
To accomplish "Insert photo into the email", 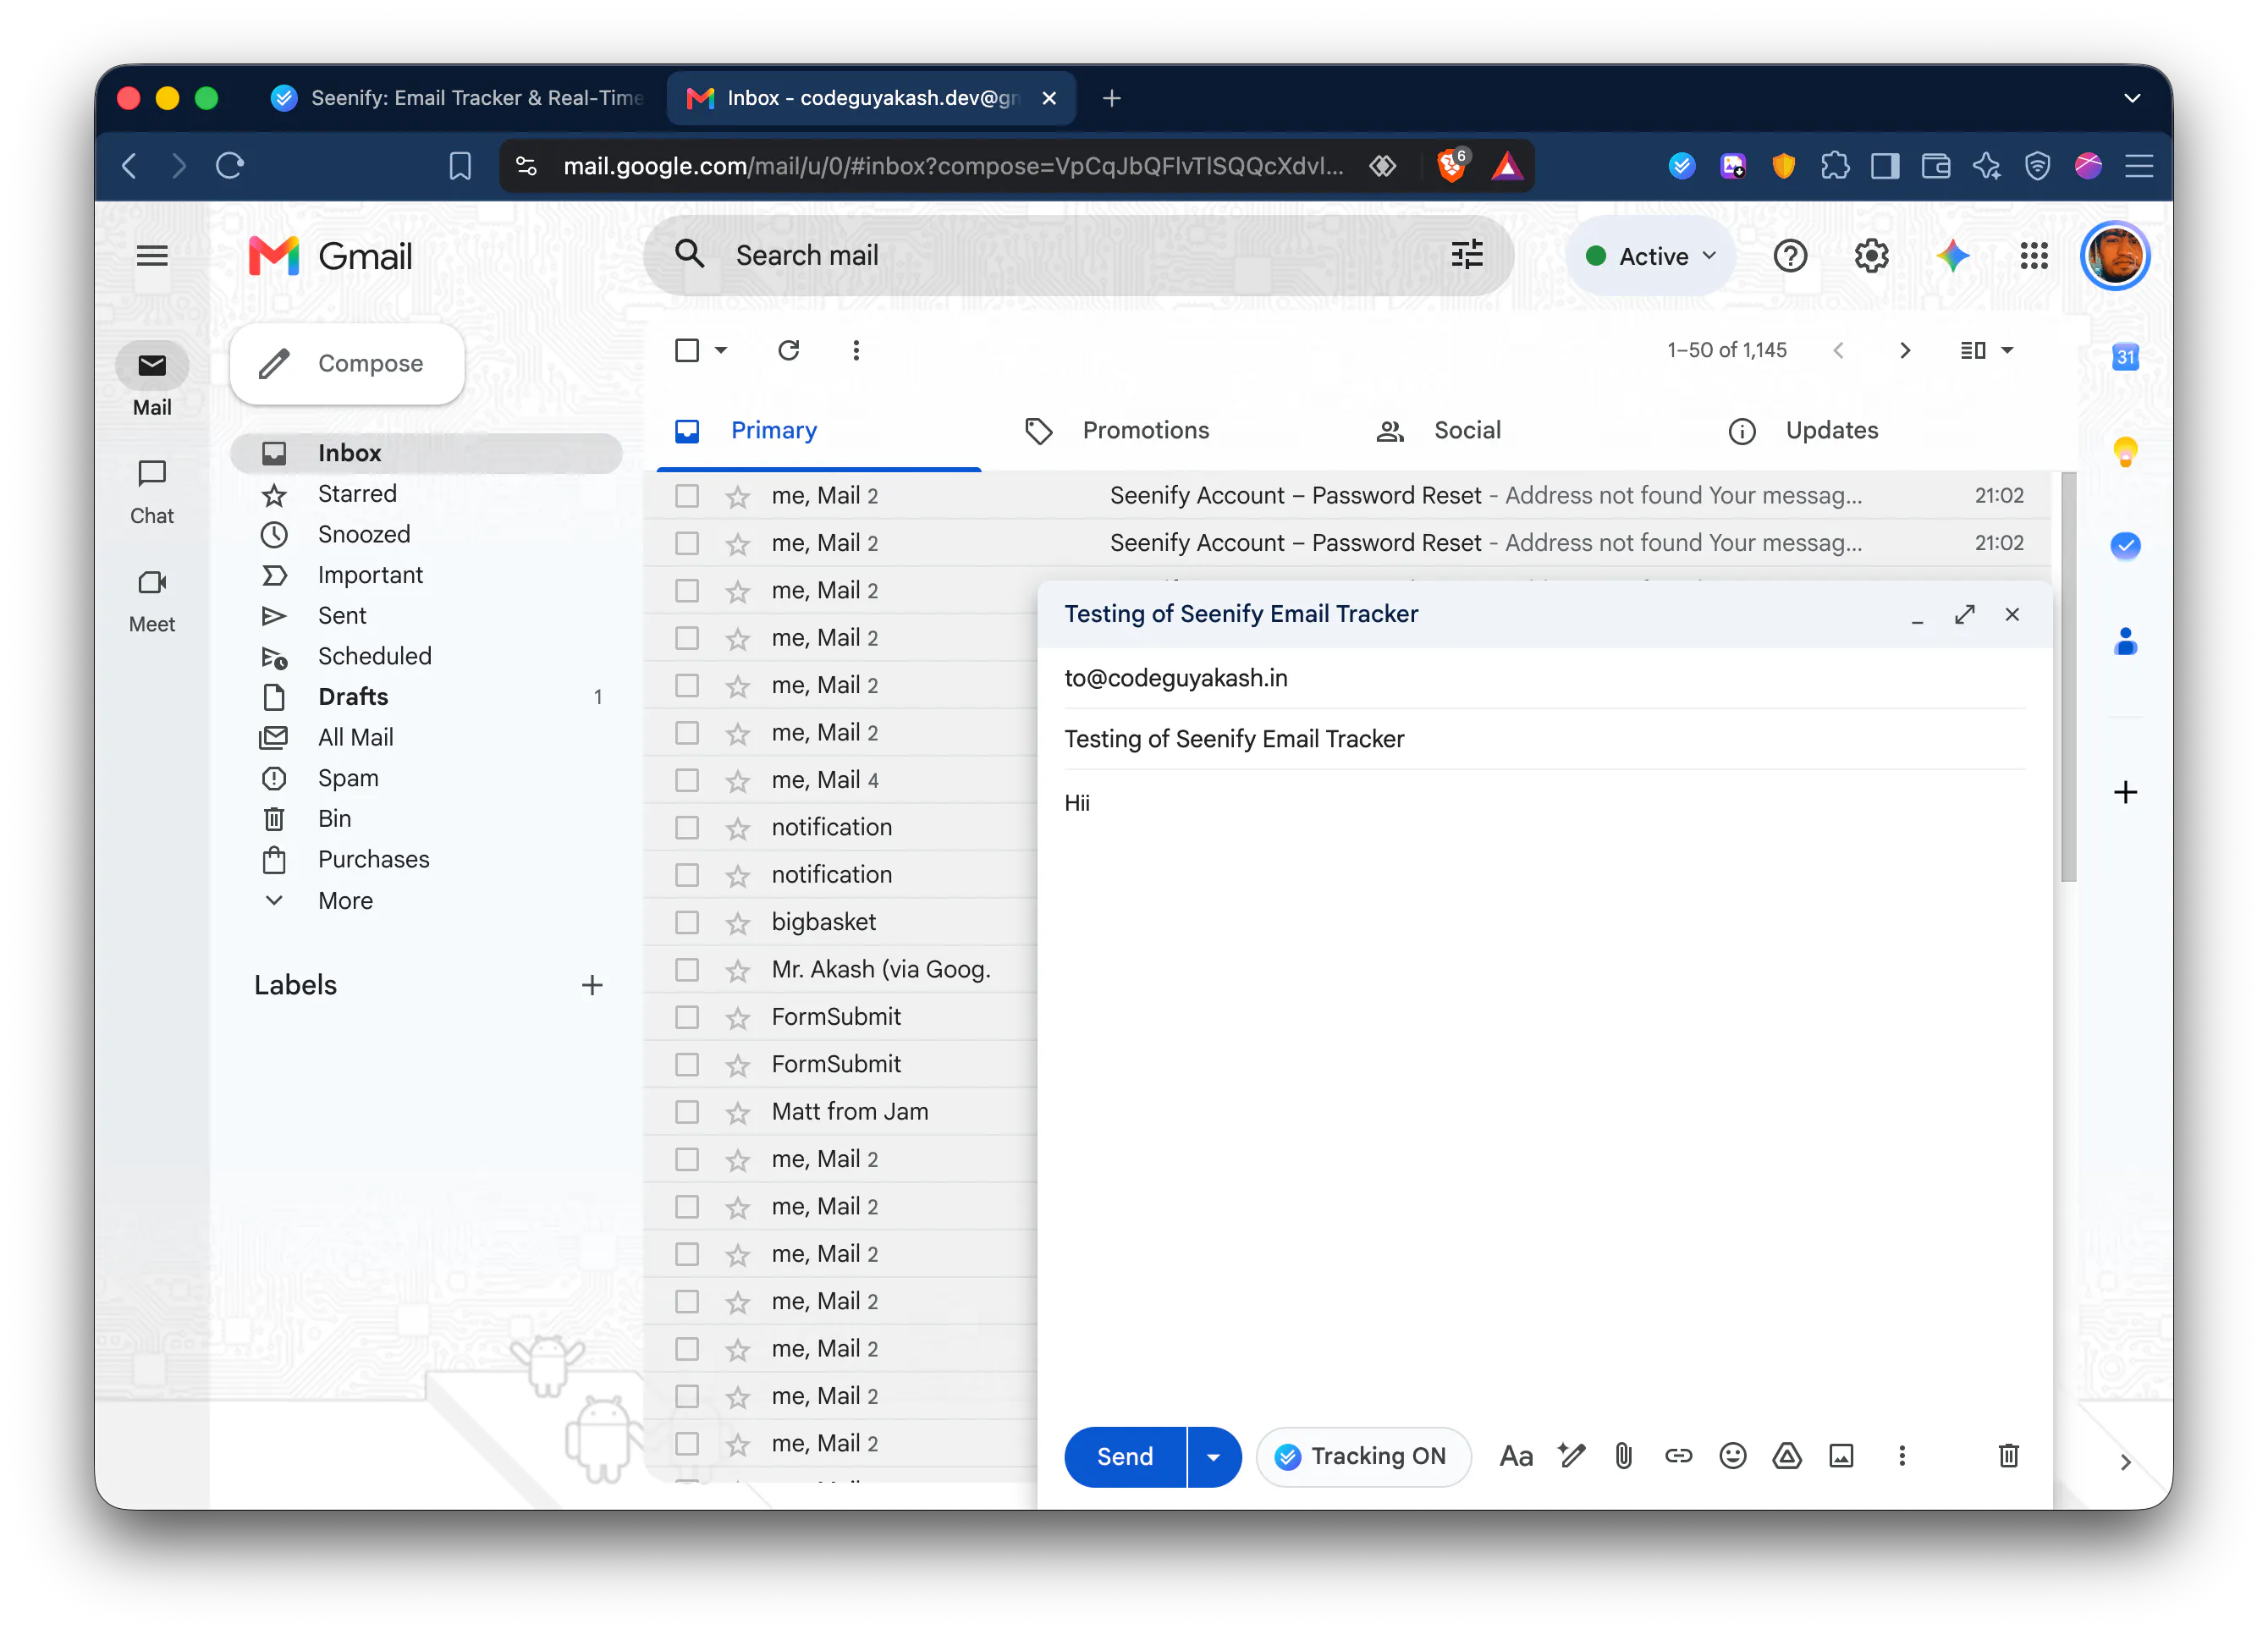I will (x=1841, y=1456).
